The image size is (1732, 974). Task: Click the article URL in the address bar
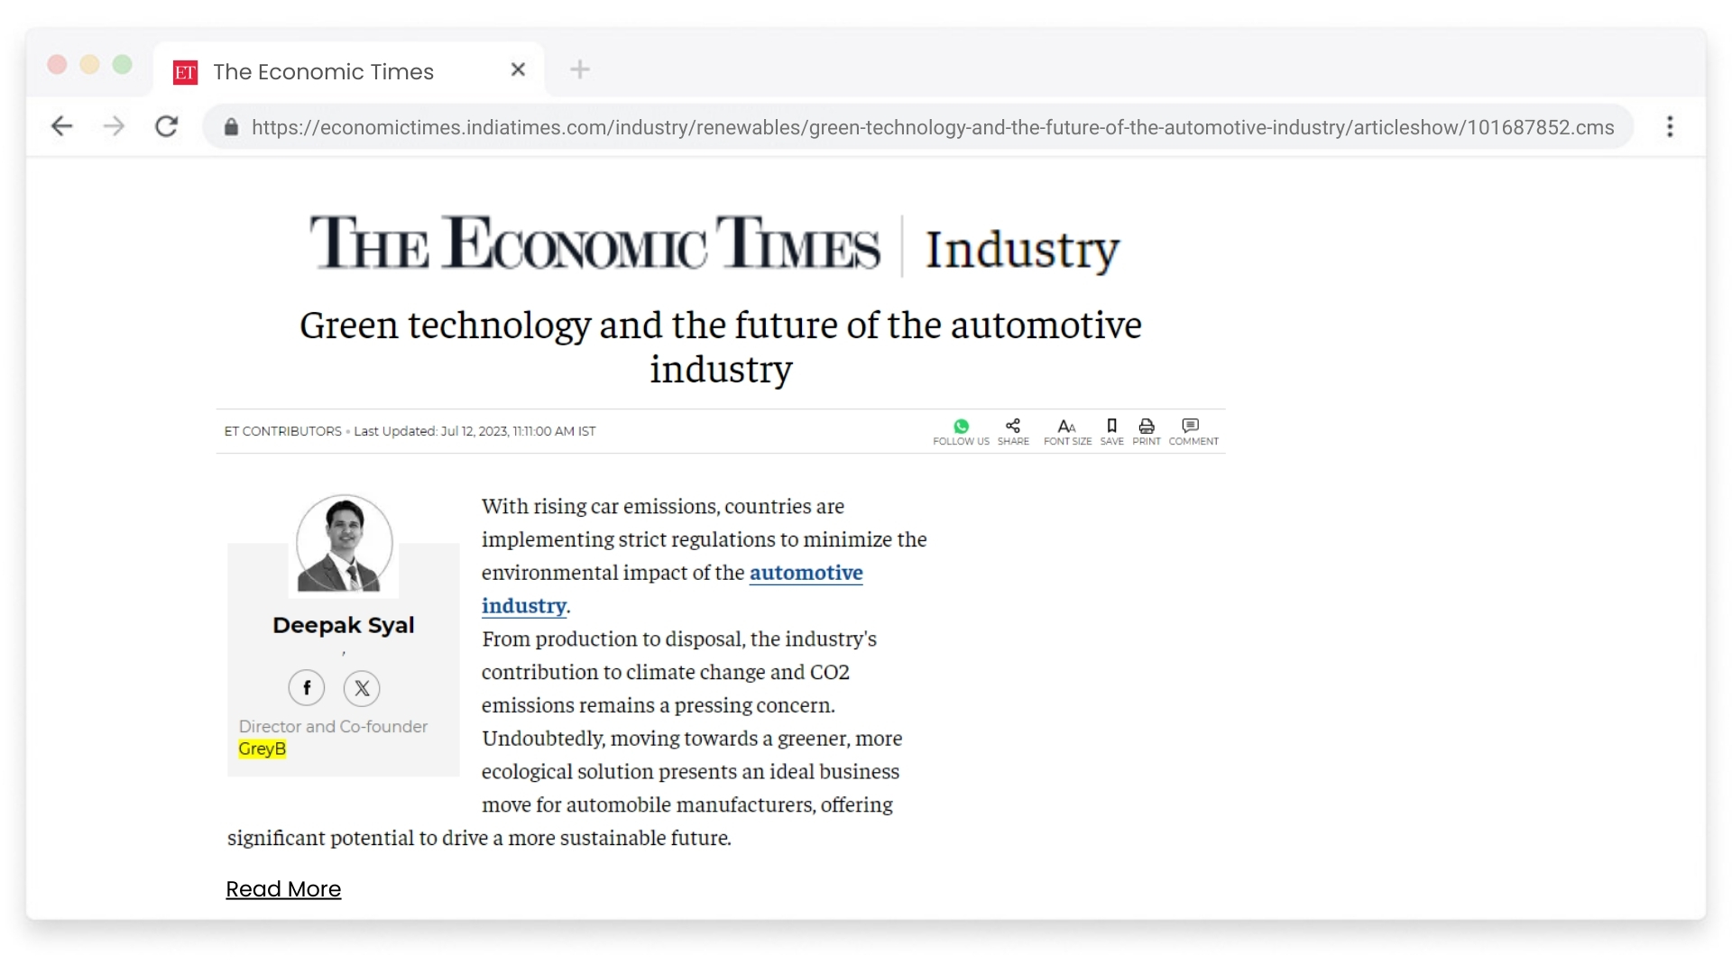[934, 124]
